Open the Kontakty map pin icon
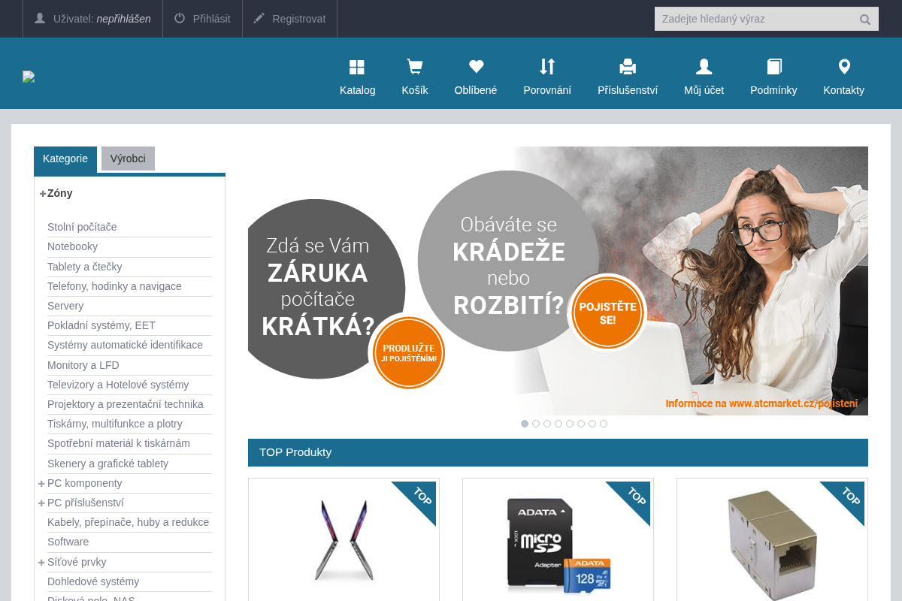The image size is (902, 601). coord(844,67)
